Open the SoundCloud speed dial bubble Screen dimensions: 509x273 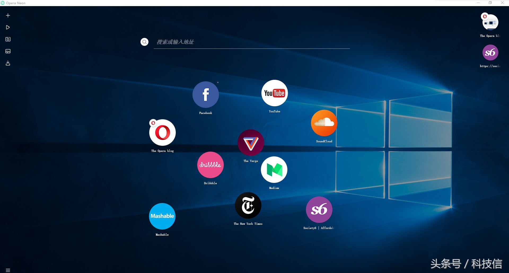324,123
